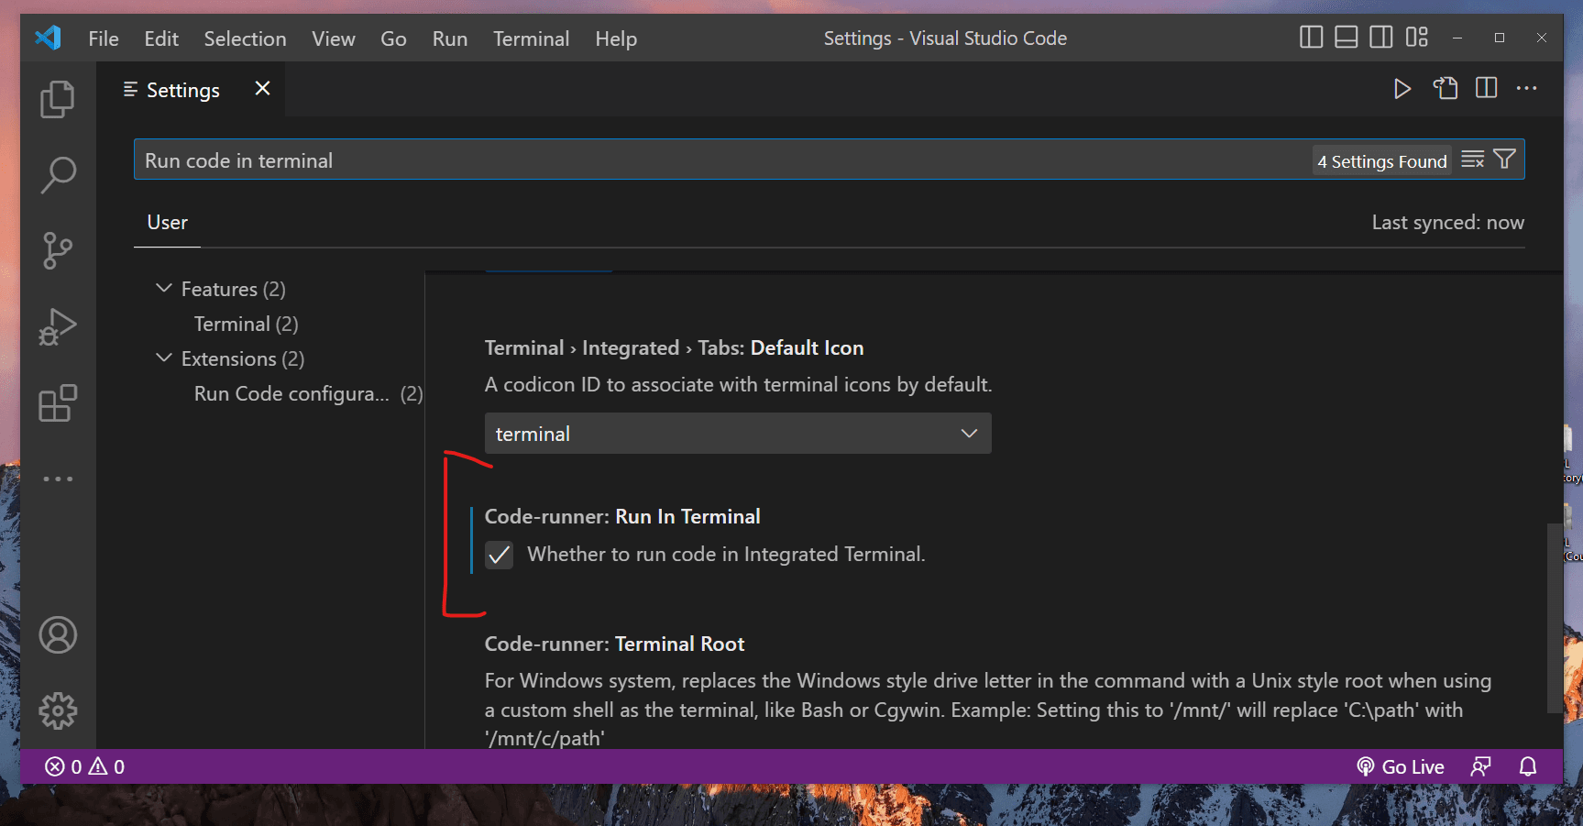Click the Run Code play icon
1583x826 pixels.
click(1402, 88)
